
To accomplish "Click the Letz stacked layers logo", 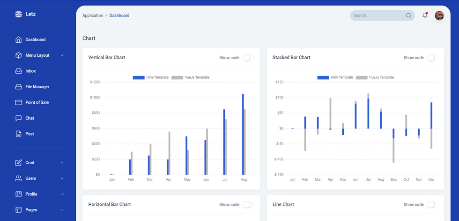I will click(x=18, y=14).
